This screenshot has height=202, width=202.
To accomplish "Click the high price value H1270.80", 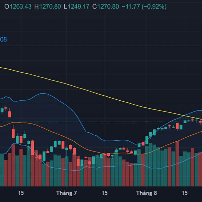I will [47, 7].
